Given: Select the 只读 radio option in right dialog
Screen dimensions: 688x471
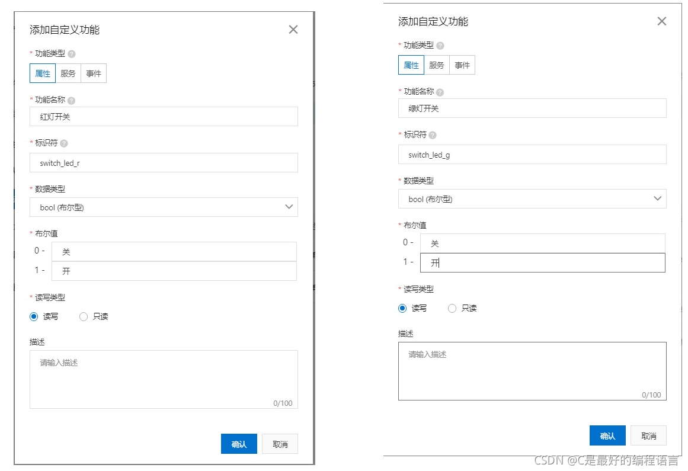Looking at the screenshot, I should [452, 308].
